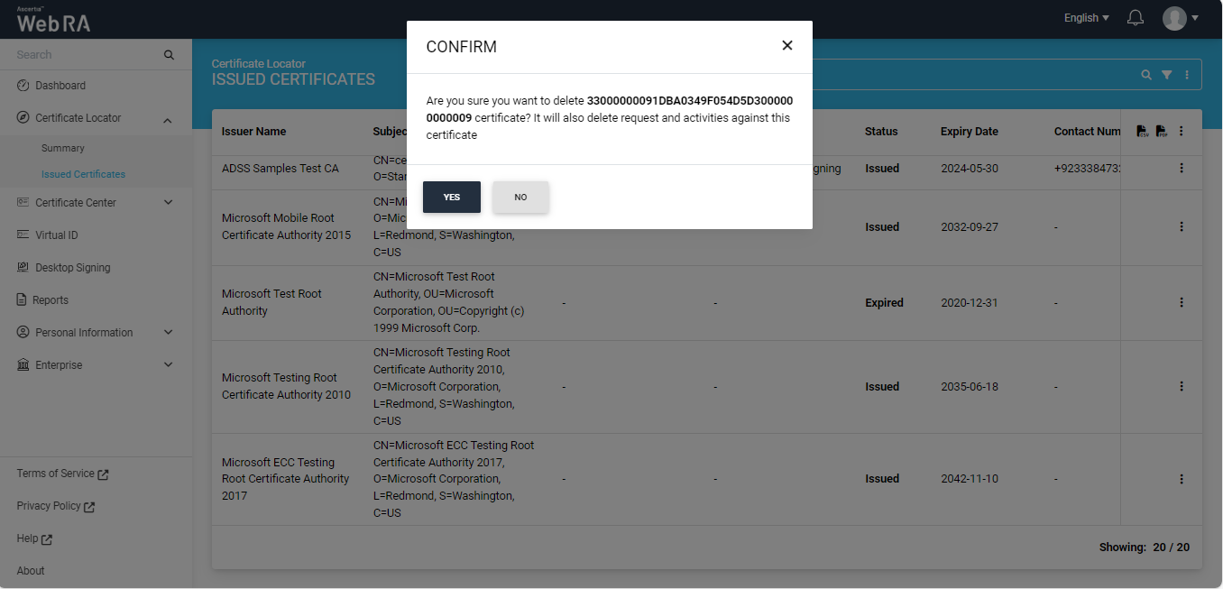Image resolution: width=1223 pixels, height=589 pixels.
Task: Click the Virtual ID card icon
Action: [x=23, y=235]
